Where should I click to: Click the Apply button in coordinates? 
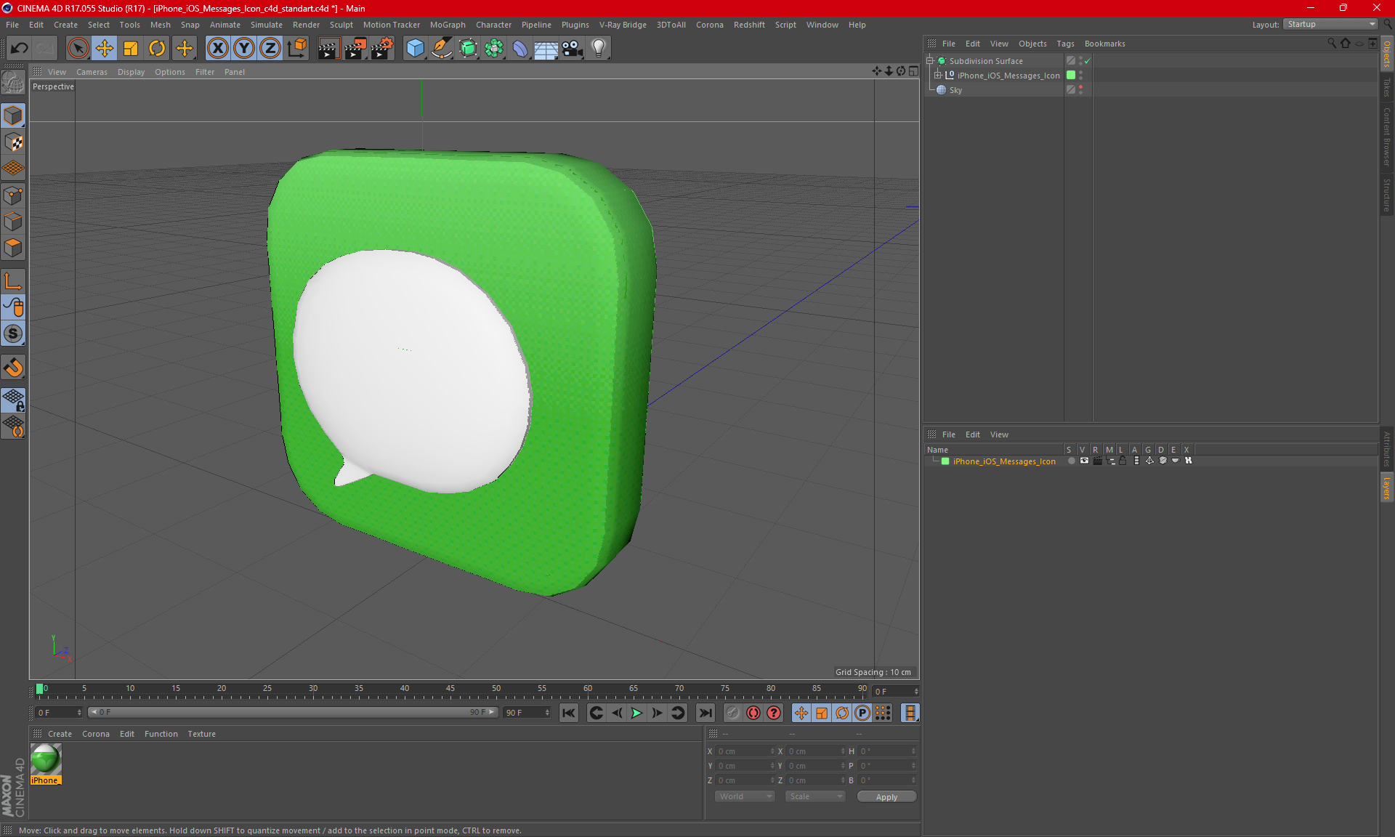click(x=886, y=796)
